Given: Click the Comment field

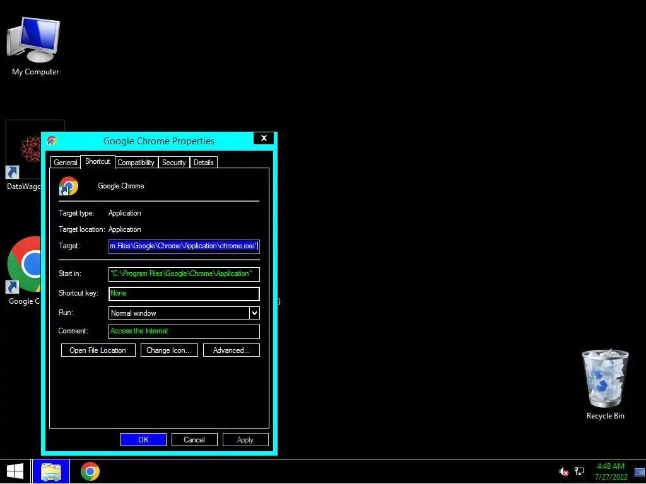Looking at the screenshot, I should tap(184, 331).
